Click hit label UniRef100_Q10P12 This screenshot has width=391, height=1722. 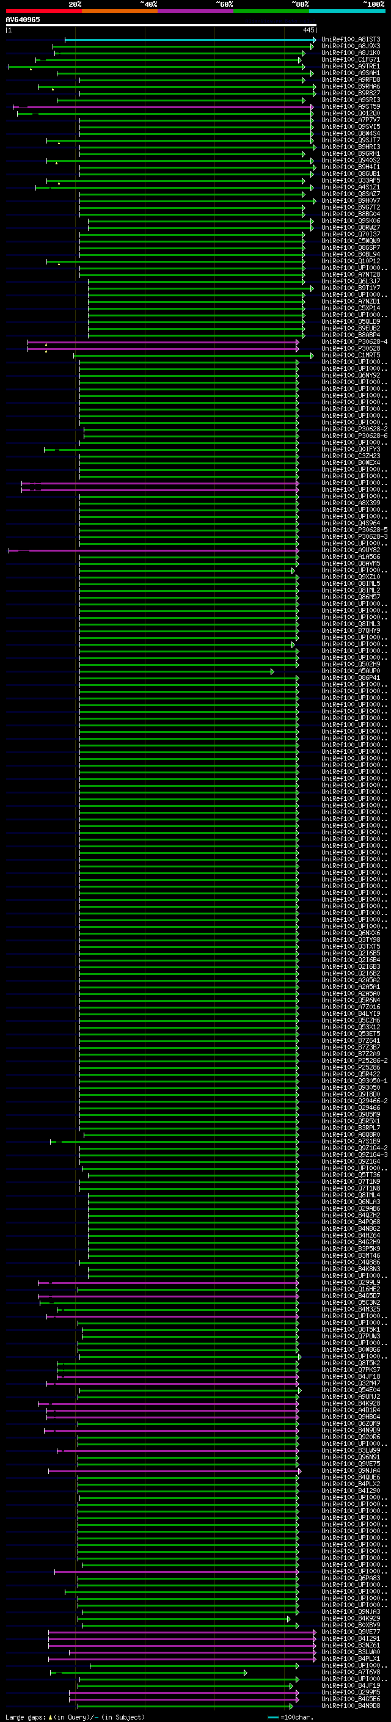[351, 261]
